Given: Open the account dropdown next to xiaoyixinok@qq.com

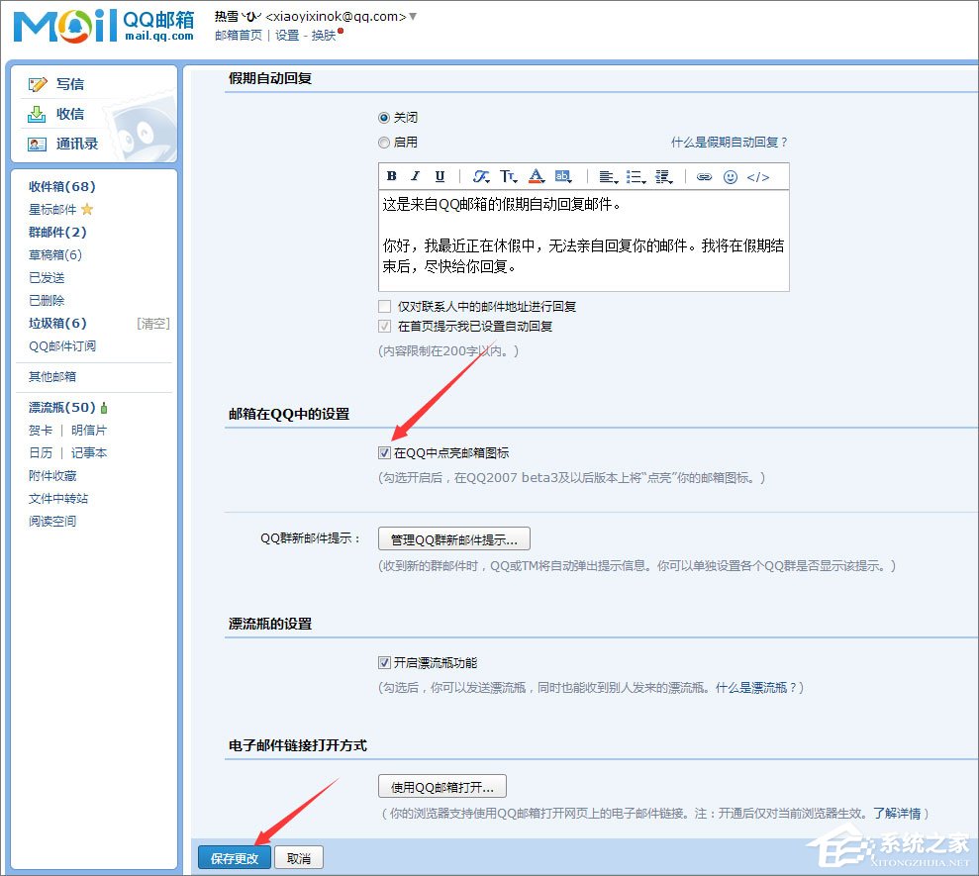Looking at the screenshot, I should coord(412,16).
